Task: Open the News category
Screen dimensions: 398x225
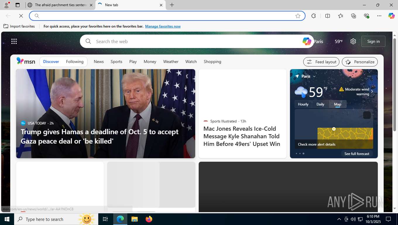Action: coord(99,62)
